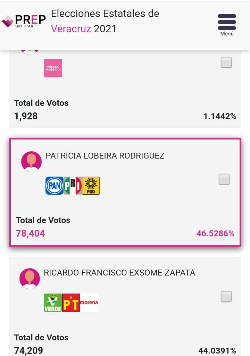The height and width of the screenshot is (356, 250).
Task: Click Ricardo Francisco Exsome Zapata's avatar icon
Action: click(30, 279)
